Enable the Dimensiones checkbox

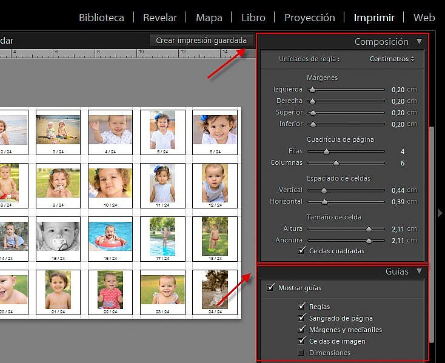pyautogui.click(x=301, y=353)
